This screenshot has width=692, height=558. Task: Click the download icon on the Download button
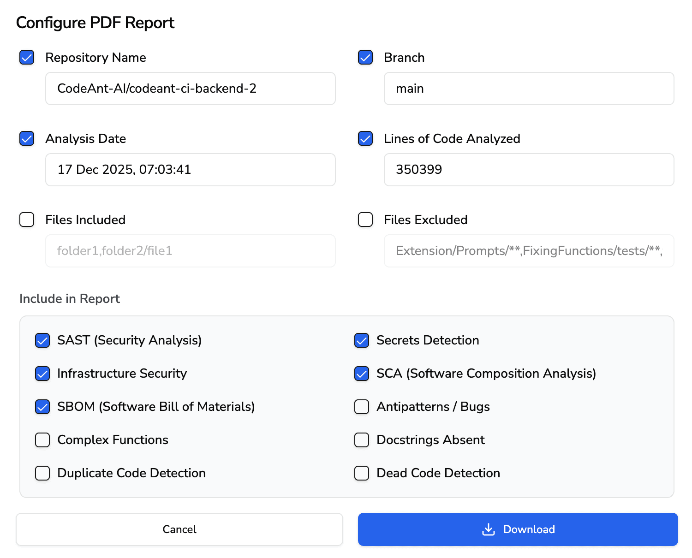(488, 529)
